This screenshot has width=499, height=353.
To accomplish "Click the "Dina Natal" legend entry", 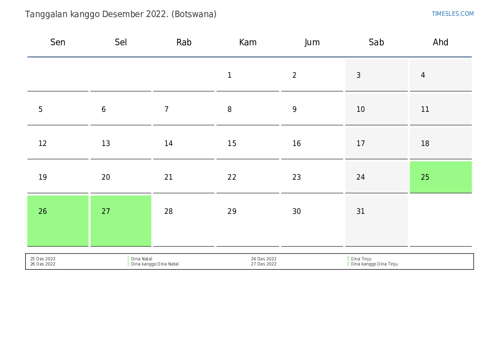I will [141, 259].
